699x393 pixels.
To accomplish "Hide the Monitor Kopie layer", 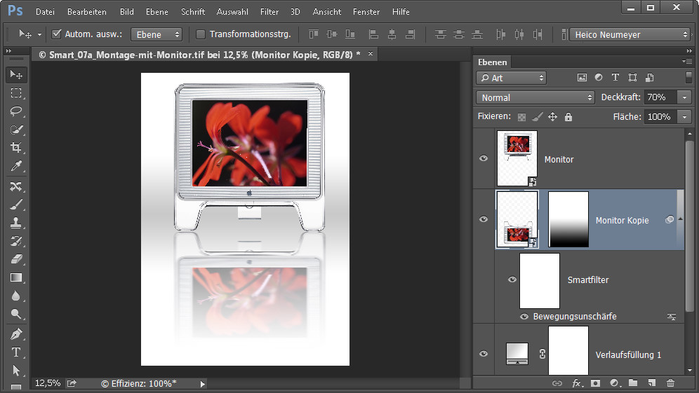I will 484,219.
